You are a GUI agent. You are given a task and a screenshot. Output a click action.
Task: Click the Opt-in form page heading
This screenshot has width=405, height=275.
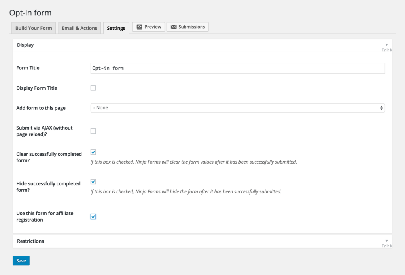click(x=30, y=13)
